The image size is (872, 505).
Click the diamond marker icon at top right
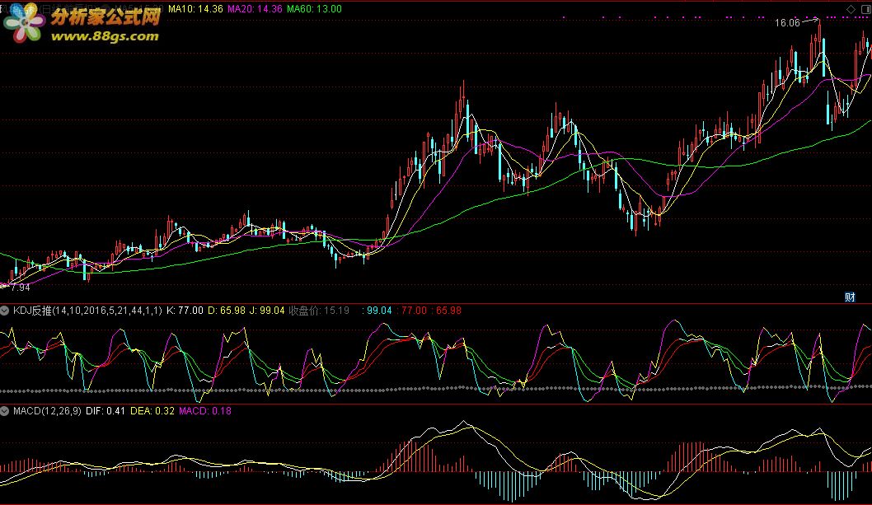pyautogui.click(x=851, y=9)
